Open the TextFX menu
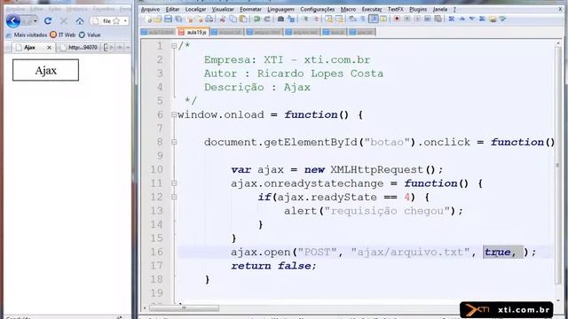This screenshot has width=568, height=319. pos(396,9)
